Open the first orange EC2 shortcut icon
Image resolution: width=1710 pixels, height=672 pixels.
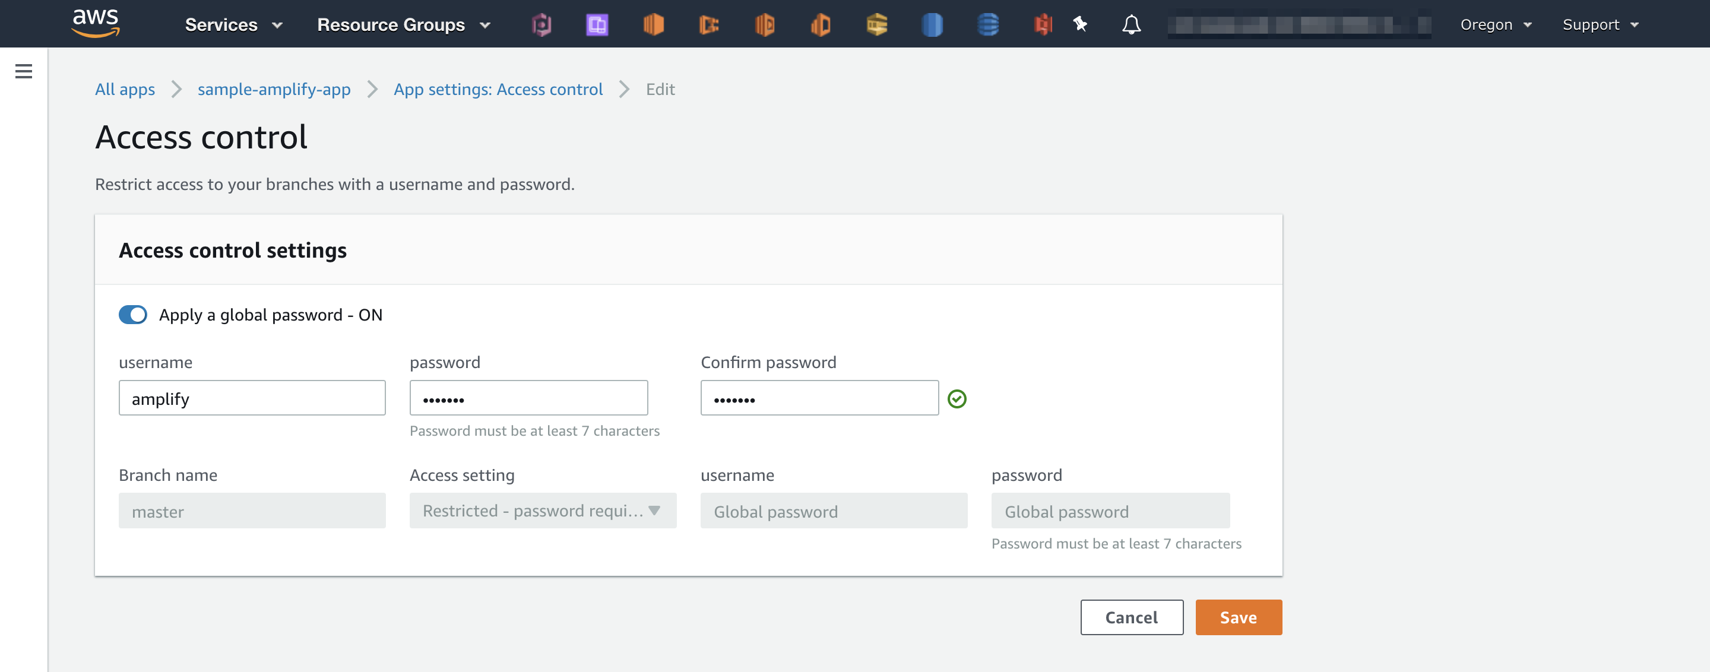[654, 24]
